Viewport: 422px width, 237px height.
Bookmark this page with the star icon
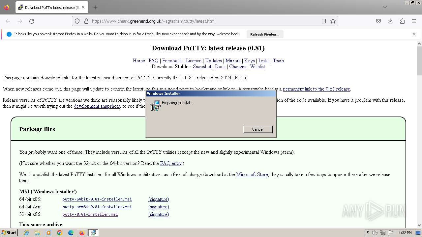[333, 21]
